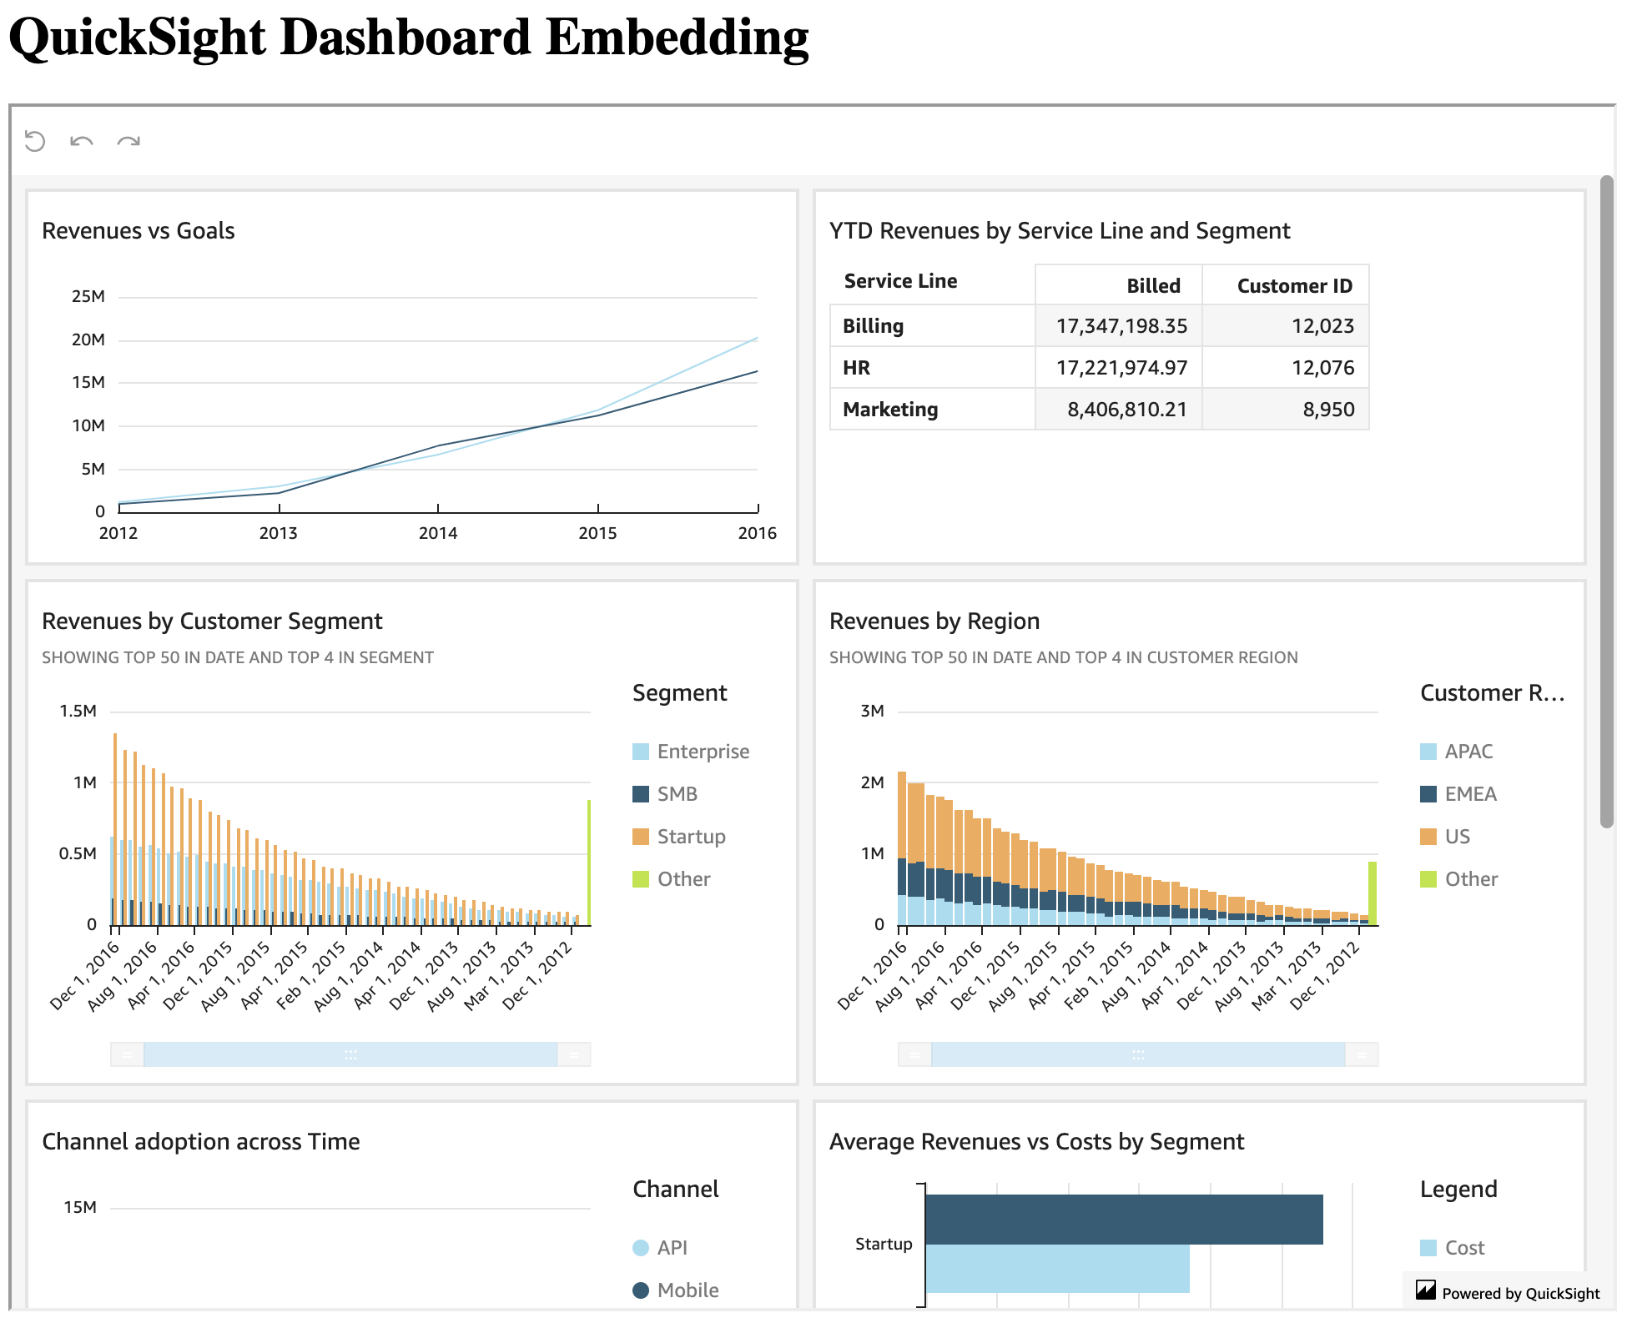Select APAC in the Customer Region legend
1632x1323 pixels.
point(1468,752)
